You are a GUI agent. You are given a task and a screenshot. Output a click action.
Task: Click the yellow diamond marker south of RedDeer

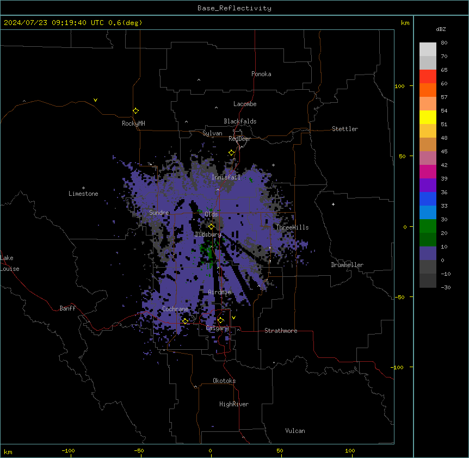pyautogui.click(x=232, y=153)
